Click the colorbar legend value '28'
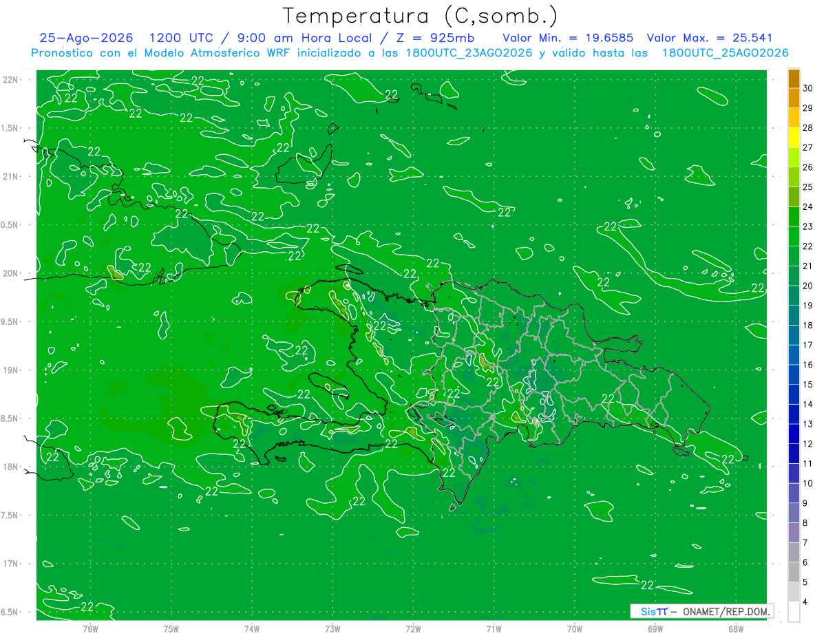 [x=808, y=128]
